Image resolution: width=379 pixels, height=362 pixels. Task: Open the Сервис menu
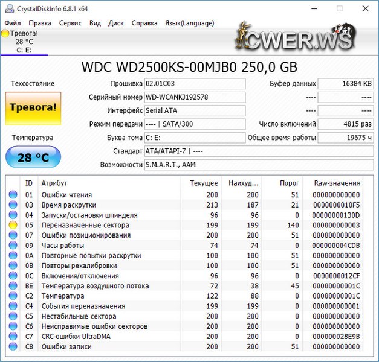click(71, 23)
